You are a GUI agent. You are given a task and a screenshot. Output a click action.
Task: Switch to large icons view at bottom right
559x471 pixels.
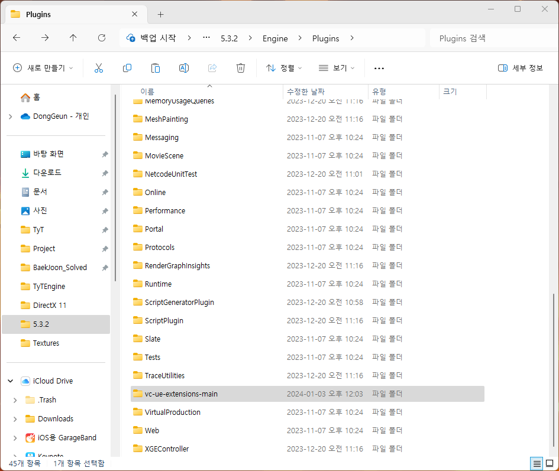(550, 463)
